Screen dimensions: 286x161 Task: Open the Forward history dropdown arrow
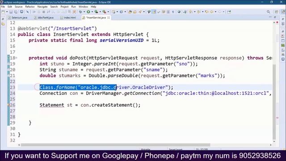223,12
